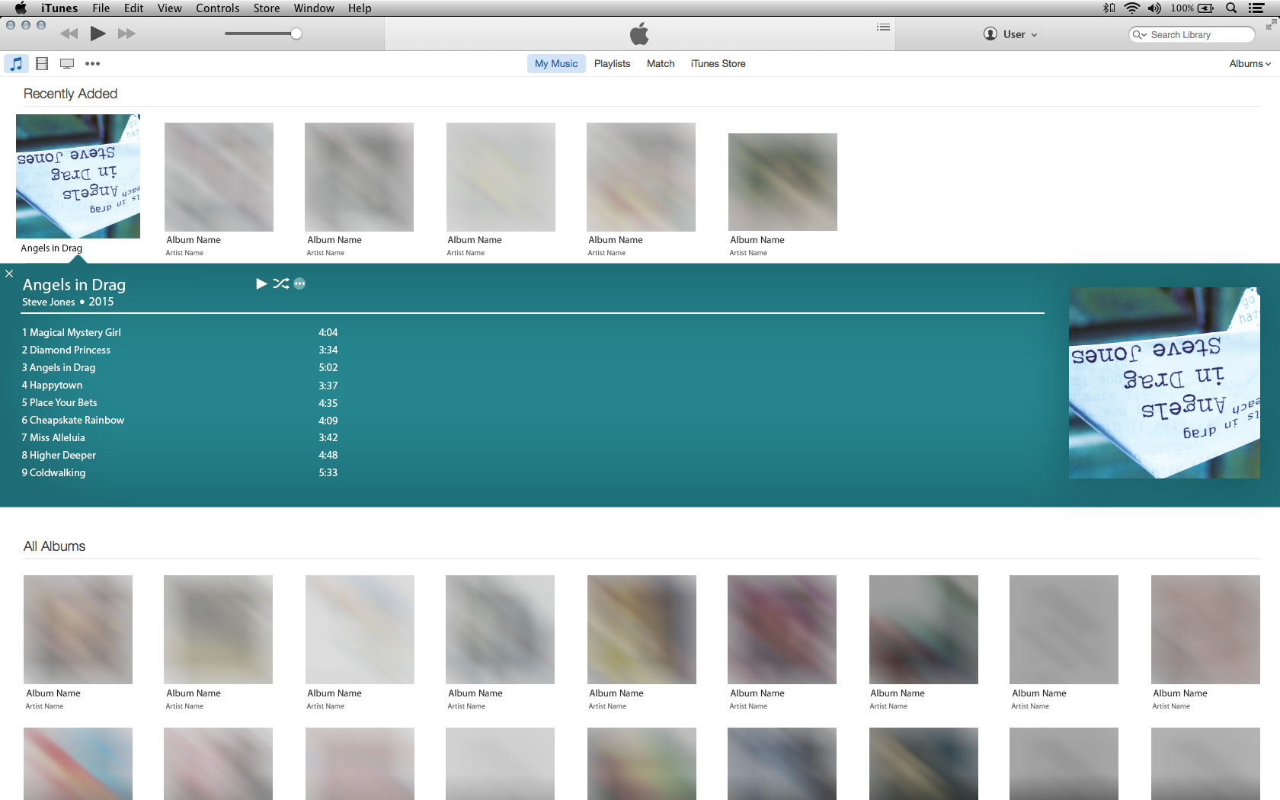The width and height of the screenshot is (1280, 800).
Task: Close the Angels in Drag album panel
Action: 9,274
